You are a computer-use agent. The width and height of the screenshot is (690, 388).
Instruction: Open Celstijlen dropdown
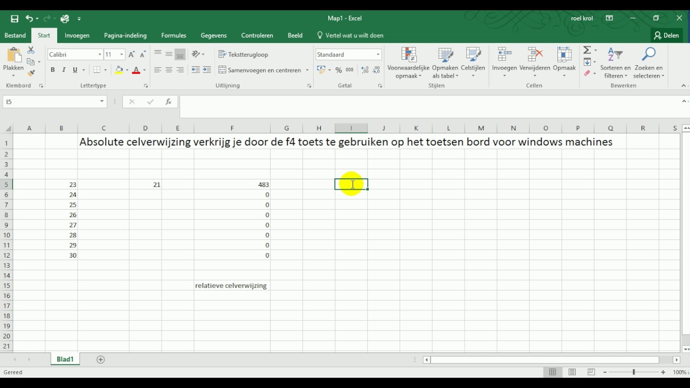click(x=473, y=63)
